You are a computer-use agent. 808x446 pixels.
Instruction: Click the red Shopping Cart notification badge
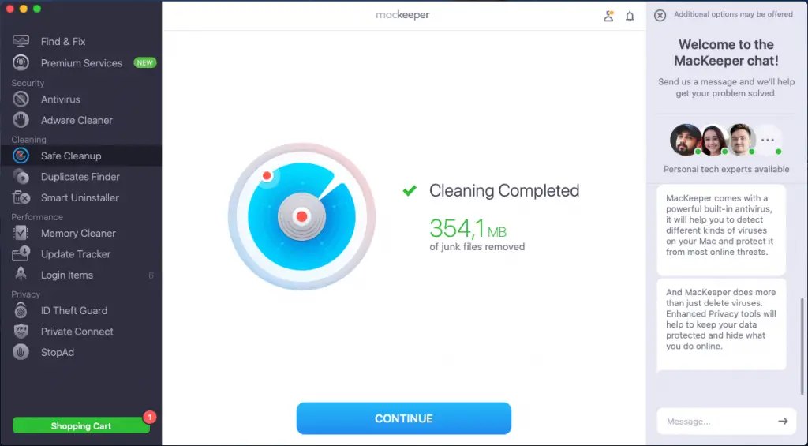pyautogui.click(x=149, y=417)
